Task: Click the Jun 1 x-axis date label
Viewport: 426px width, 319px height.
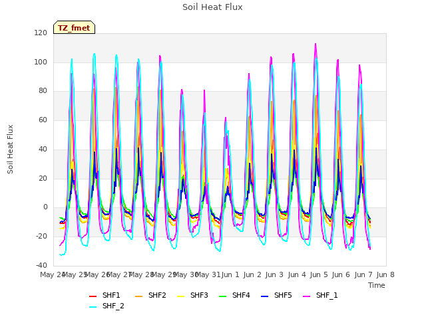Action: pyautogui.click(x=230, y=274)
